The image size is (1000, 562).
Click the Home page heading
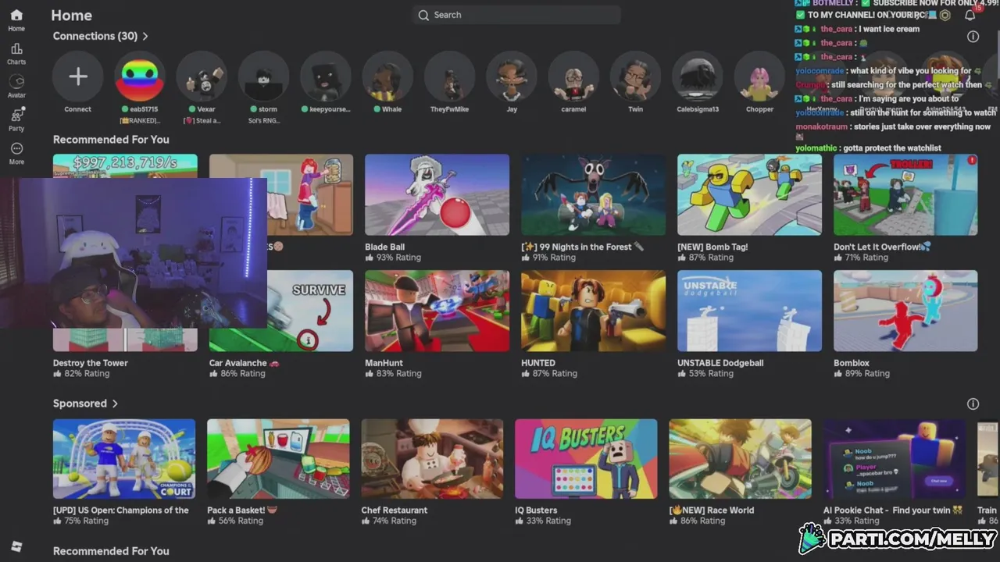point(71,15)
